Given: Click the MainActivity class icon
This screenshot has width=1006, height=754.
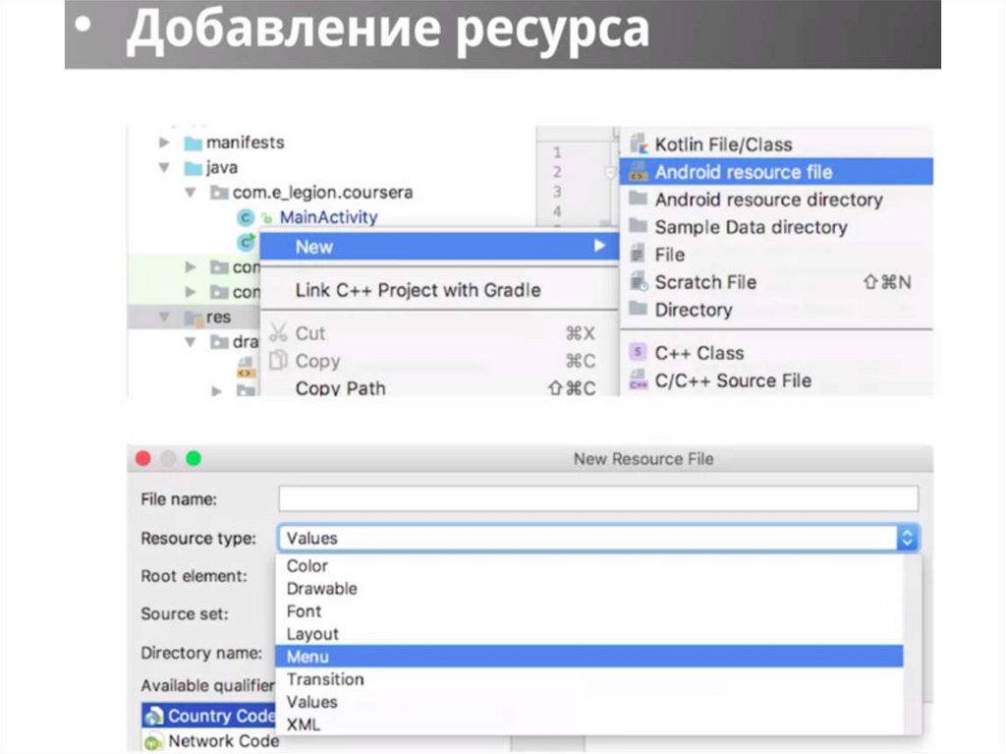Looking at the screenshot, I should [246, 217].
